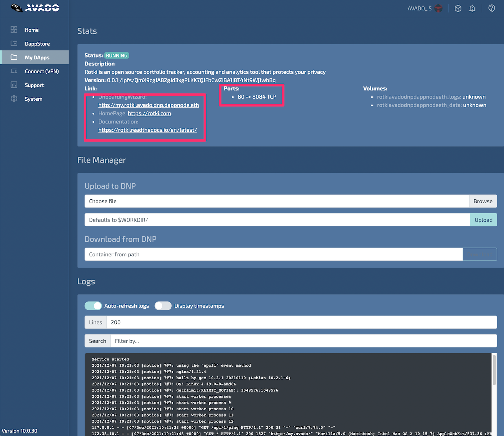The width and height of the screenshot is (504, 436).
Task: Go to My DApps in the sidebar
Action: [x=37, y=58]
